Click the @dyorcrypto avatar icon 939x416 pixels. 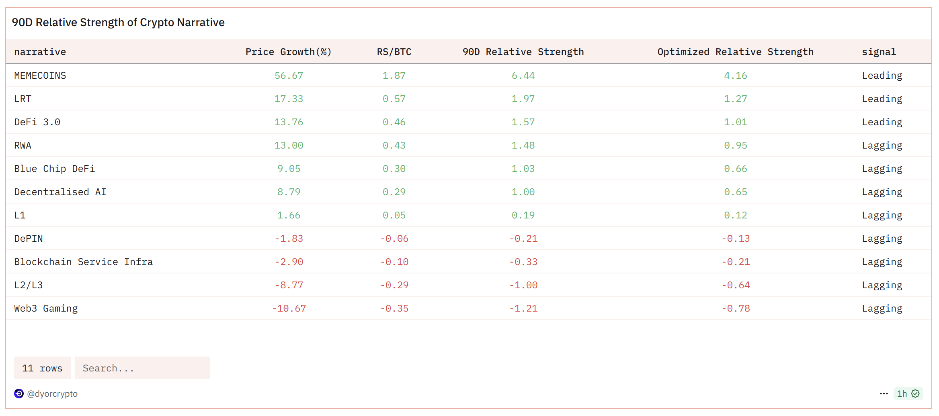tap(19, 394)
